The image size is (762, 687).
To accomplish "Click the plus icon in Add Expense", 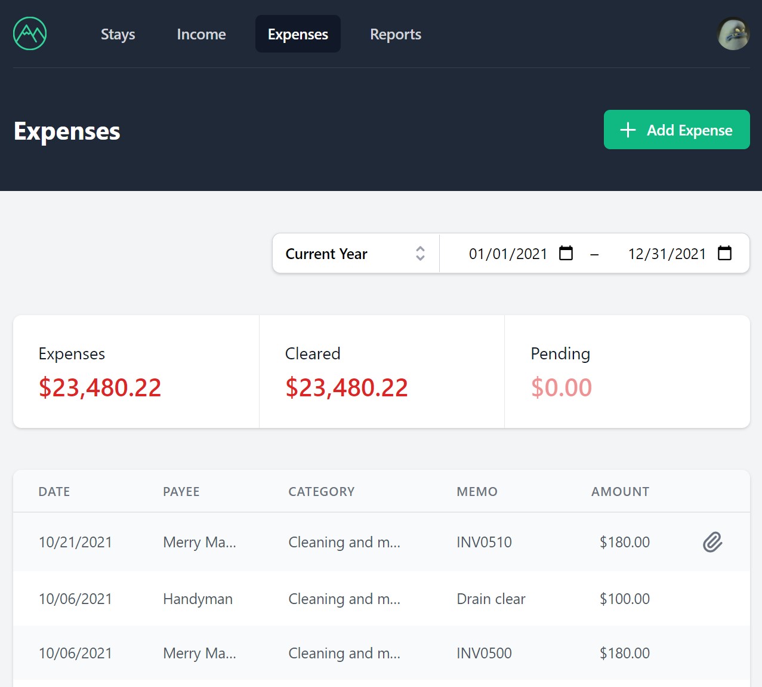I will pyautogui.click(x=628, y=130).
